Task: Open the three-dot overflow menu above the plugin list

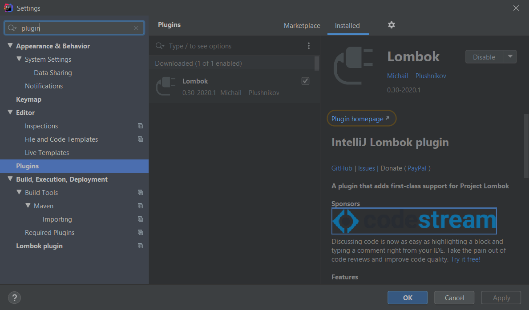Action: (x=309, y=46)
